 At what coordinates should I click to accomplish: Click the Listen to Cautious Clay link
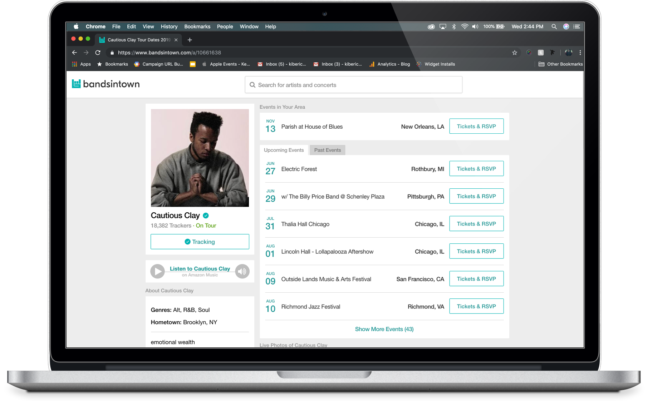point(200,269)
